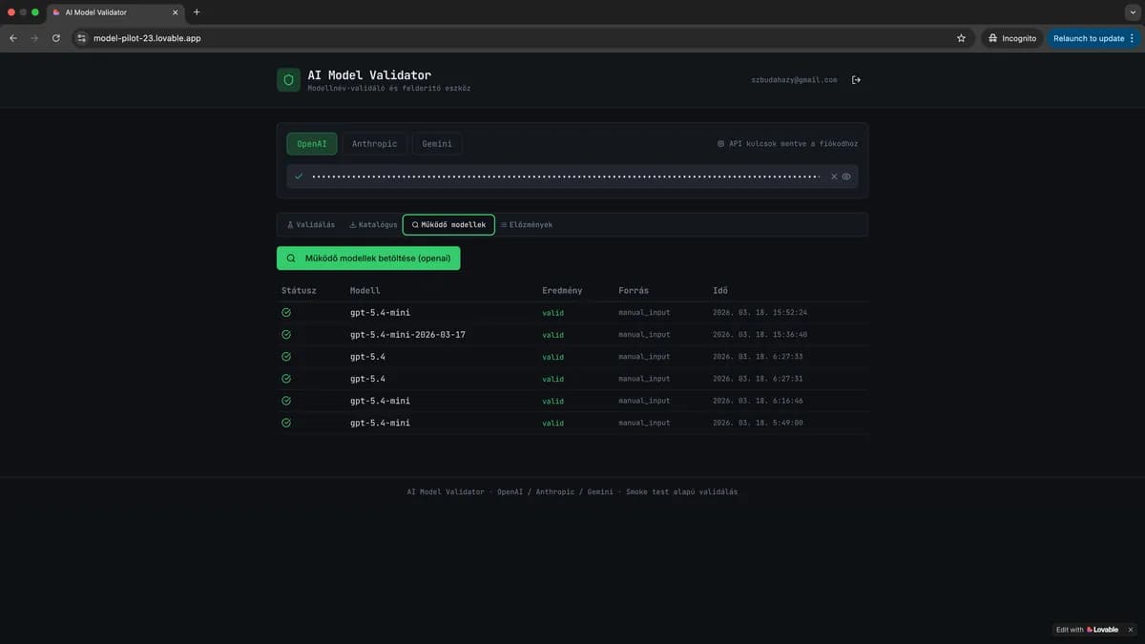Switch to the Validálás tab

click(x=311, y=225)
